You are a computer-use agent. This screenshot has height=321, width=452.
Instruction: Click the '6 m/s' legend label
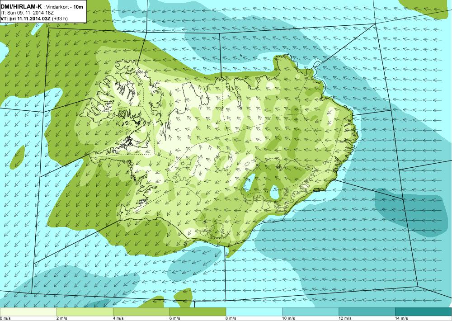(x=175, y=318)
